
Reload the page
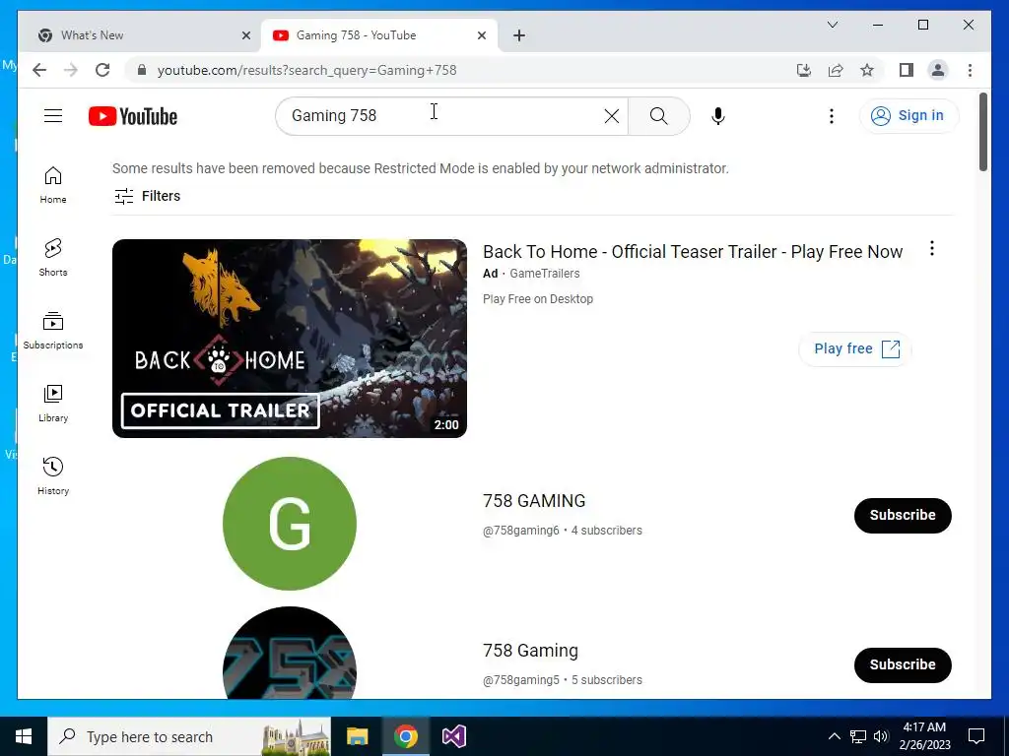pyautogui.click(x=102, y=70)
